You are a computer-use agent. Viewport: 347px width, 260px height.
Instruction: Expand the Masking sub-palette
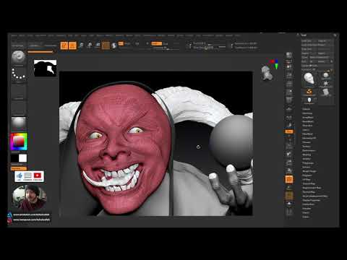coord(307,155)
